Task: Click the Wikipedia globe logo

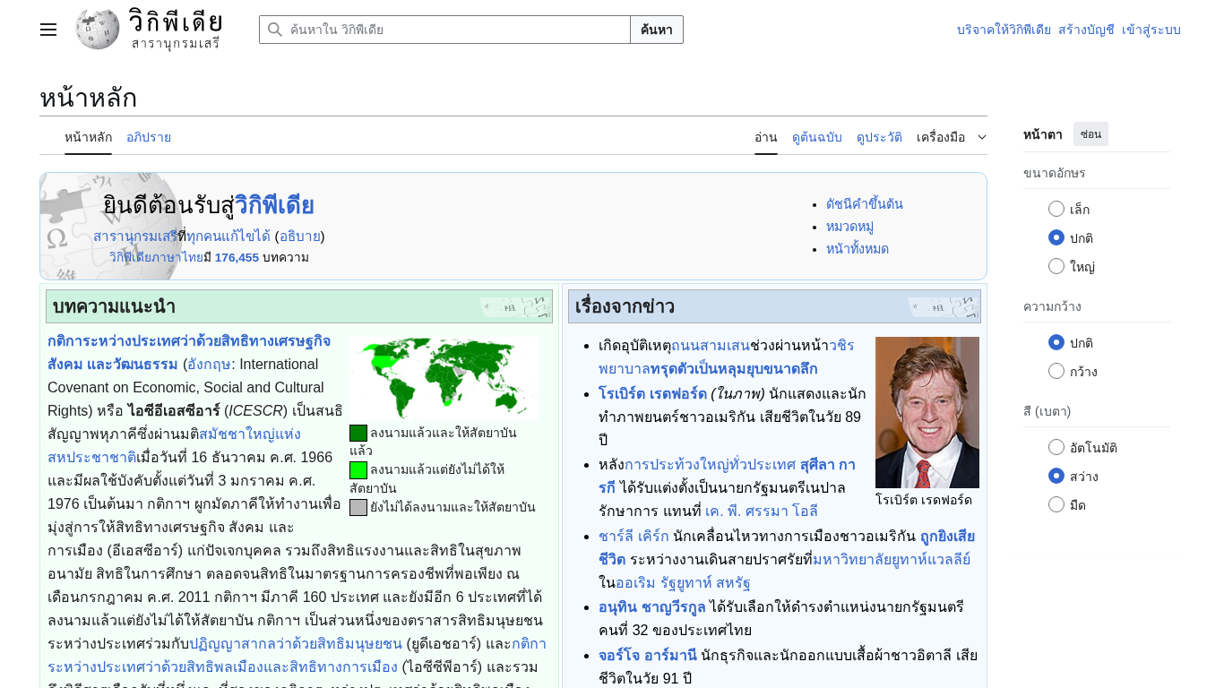Action: (98, 30)
